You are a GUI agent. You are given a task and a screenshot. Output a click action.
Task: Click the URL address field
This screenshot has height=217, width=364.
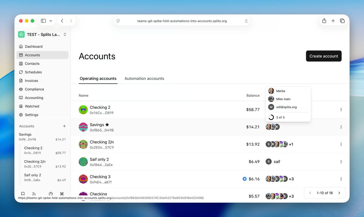click(x=182, y=21)
